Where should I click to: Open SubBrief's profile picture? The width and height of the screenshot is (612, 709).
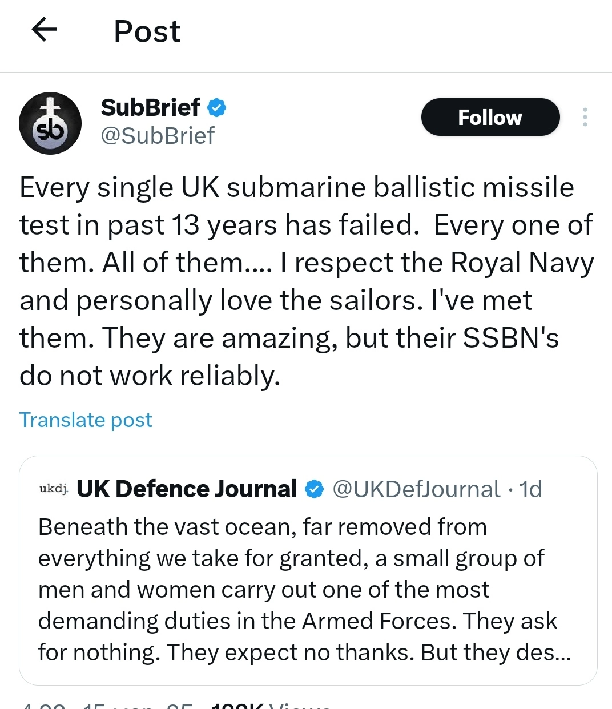point(50,123)
